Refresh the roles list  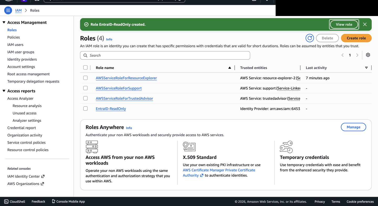click(x=310, y=38)
